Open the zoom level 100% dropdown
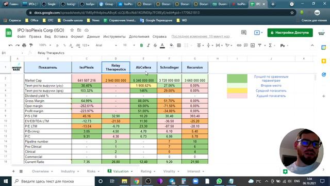 tap(45, 45)
